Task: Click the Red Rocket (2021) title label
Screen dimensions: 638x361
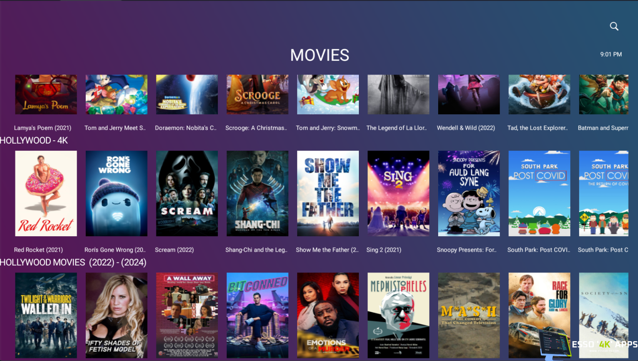Action: pyautogui.click(x=38, y=250)
